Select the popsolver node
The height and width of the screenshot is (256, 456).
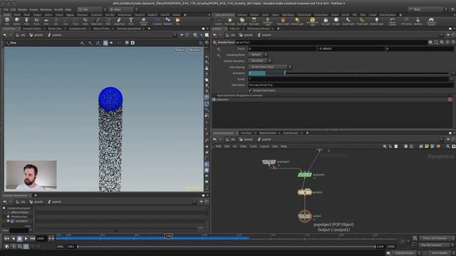pyautogui.click(x=304, y=175)
